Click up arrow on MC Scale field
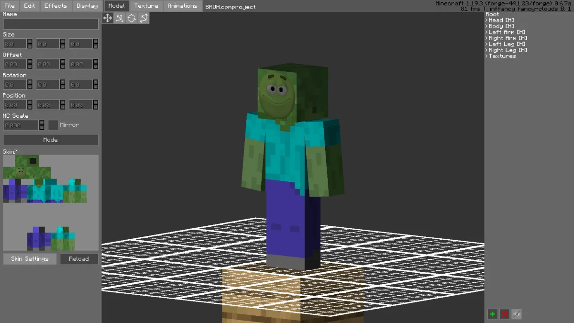Viewport: 574px width, 323px height. pos(42,123)
